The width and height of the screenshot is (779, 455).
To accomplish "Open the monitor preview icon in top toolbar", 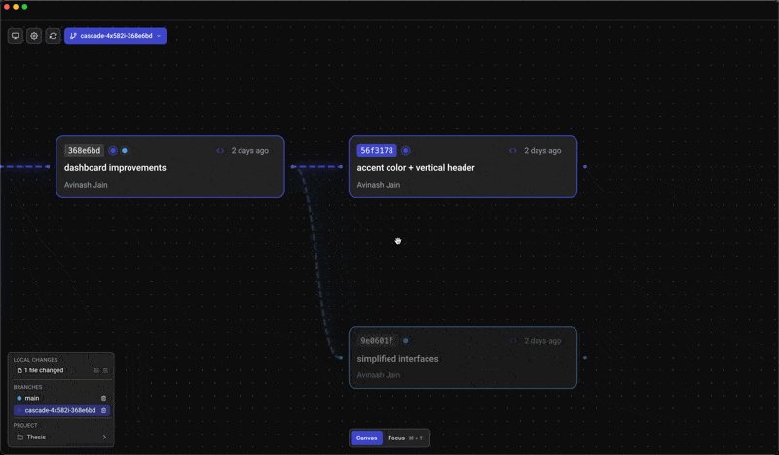I will click(x=16, y=36).
